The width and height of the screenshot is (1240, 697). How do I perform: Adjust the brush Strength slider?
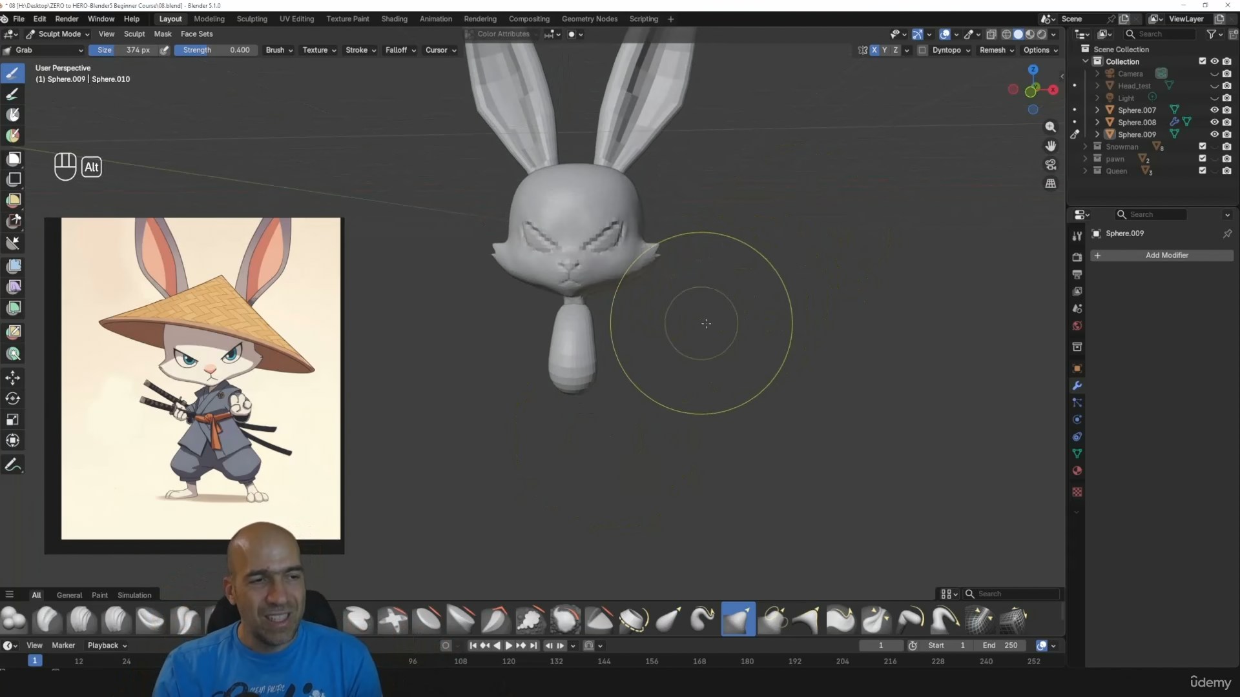(x=216, y=50)
